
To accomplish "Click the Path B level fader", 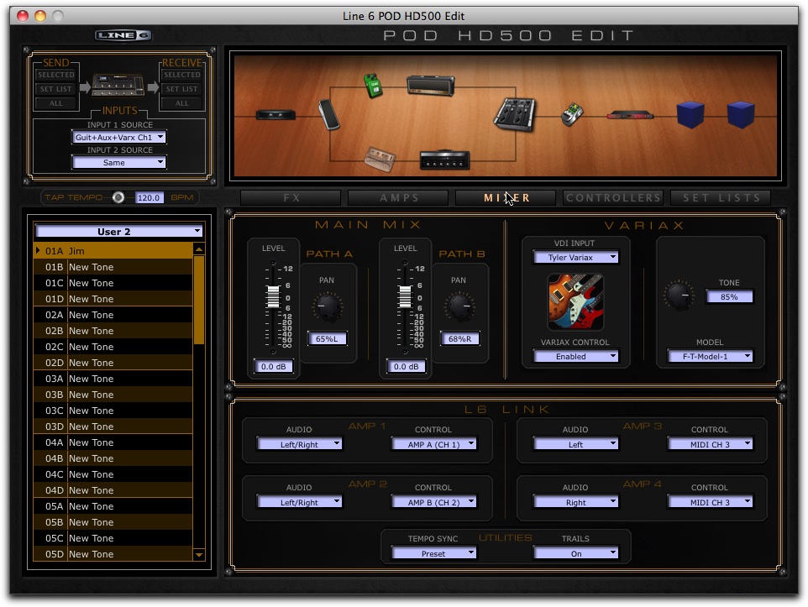I will tap(405, 297).
